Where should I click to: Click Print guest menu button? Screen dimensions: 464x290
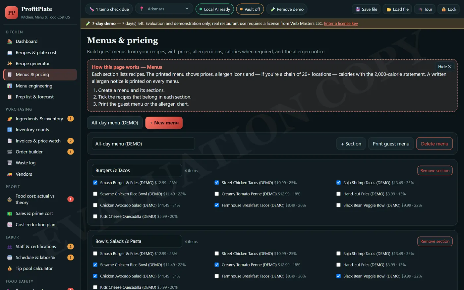391,144
